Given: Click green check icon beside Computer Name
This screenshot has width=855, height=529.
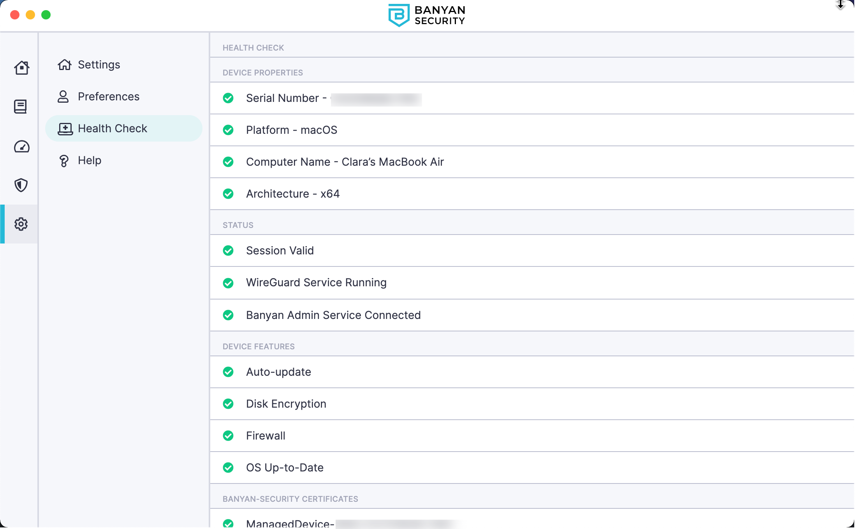Looking at the screenshot, I should coord(228,162).
